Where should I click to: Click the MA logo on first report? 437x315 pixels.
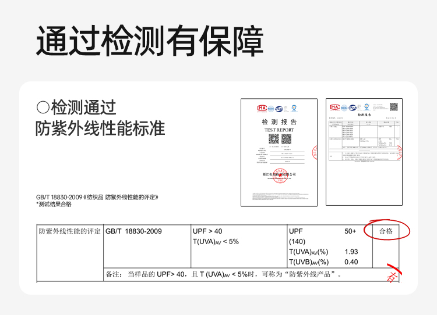(x=262, y=108)
